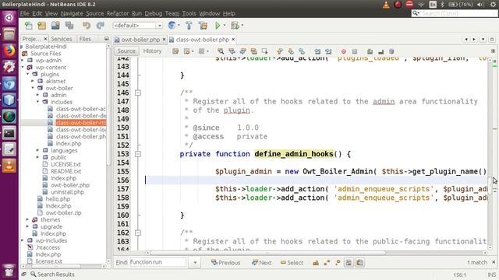This screenshot has width=499, height=280.
Task: Switch to owt-boiler.php editor tab
Action: coord(140,40)
